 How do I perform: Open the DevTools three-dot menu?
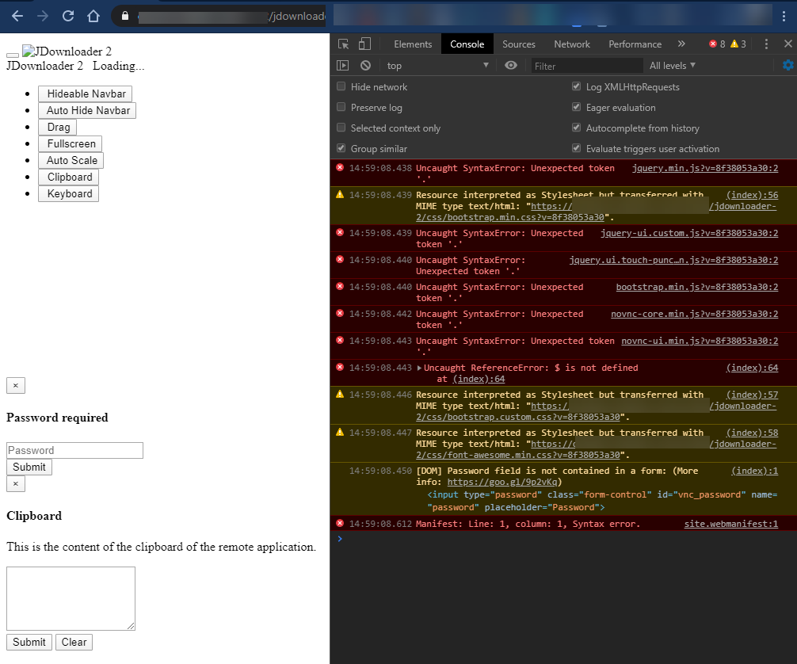(x=768, y=44)
